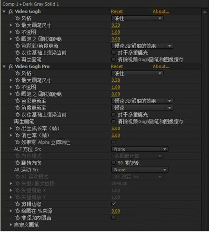Image resolution: width=209 pixels, height=232 pixels.
Task: Click stopwatch for 剪辑边缘
Action: click(17, 204)
